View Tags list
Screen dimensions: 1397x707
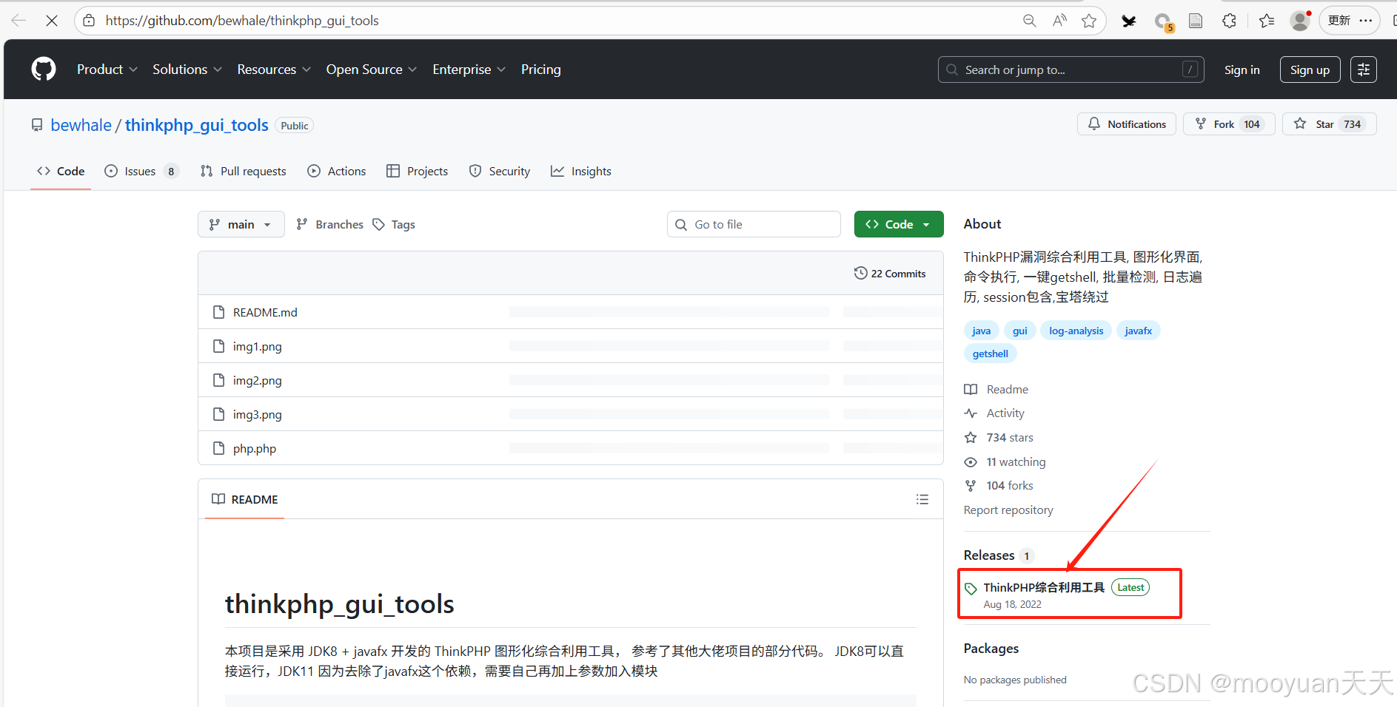point(394,224)
